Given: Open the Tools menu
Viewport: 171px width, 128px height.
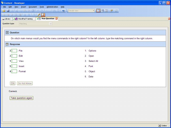Looking at the screenshot, I should click(x=42, y=7).
